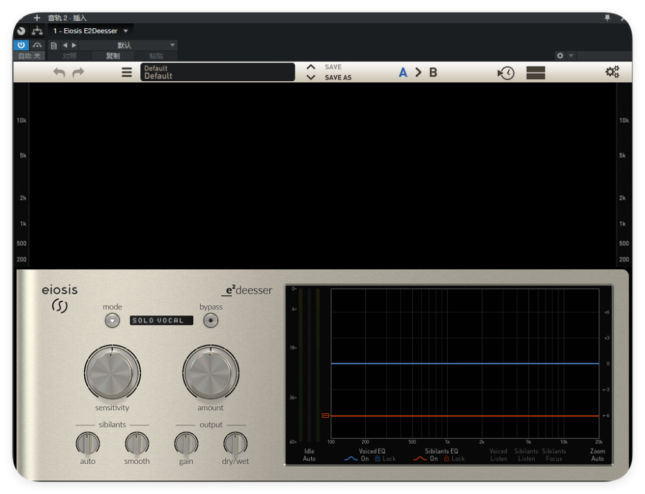Enable Sibilants Focus
Screen dimensions: 645x494
(x=554, y=455)
